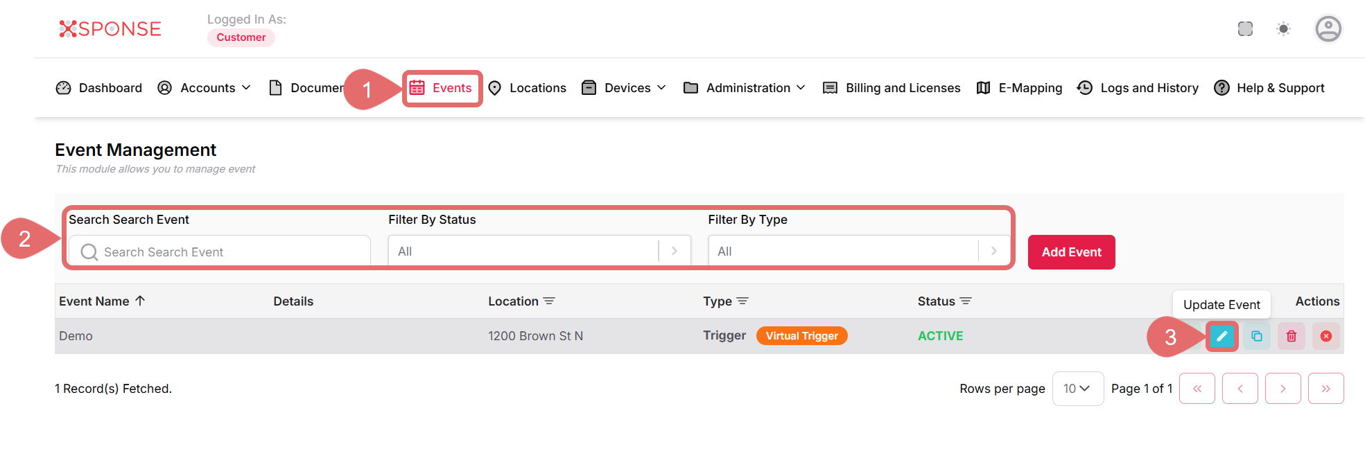Click the Type column filter icon
The image size is (1365, 467).
(x=742, y=301)
